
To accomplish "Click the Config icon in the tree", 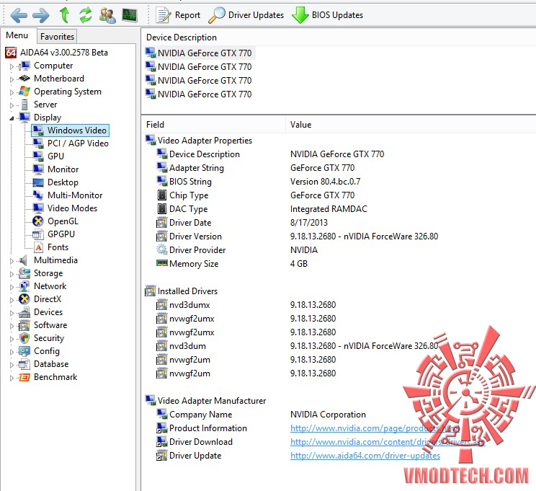I will click(24, 351).
